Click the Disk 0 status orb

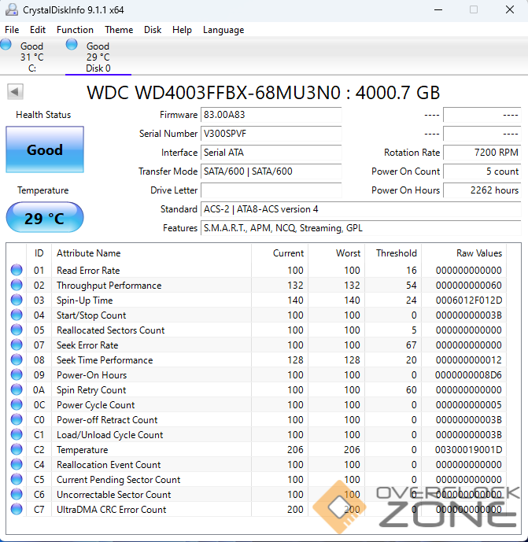[x=72, y=45]
